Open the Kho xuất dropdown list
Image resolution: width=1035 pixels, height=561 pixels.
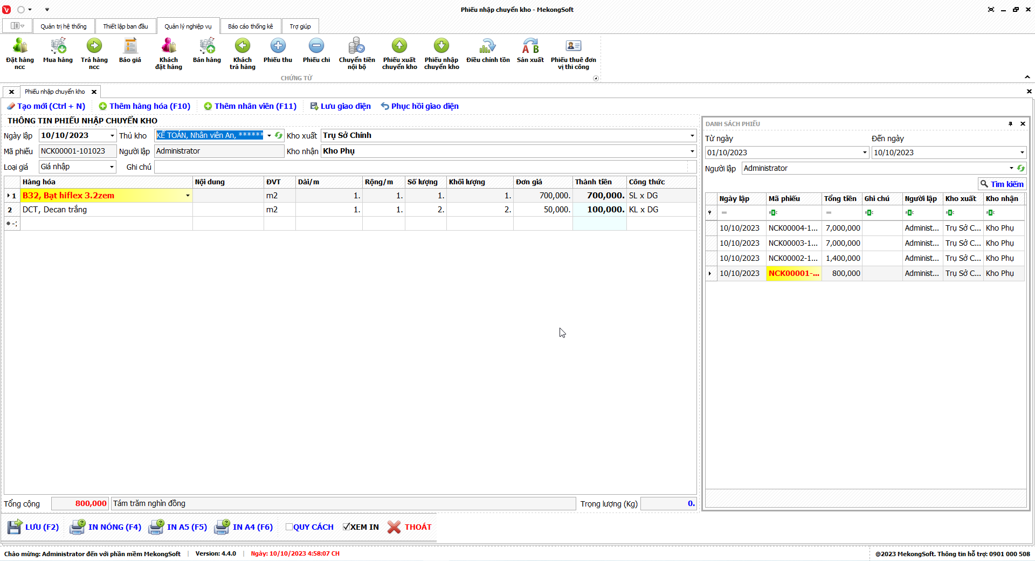click(x=692, y=136)
